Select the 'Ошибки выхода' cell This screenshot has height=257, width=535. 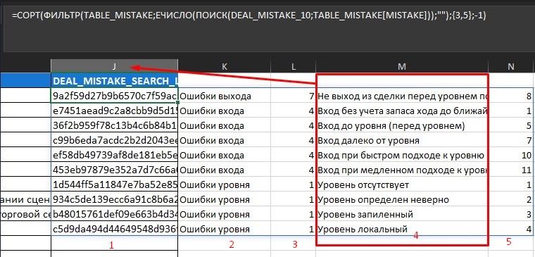224,96
